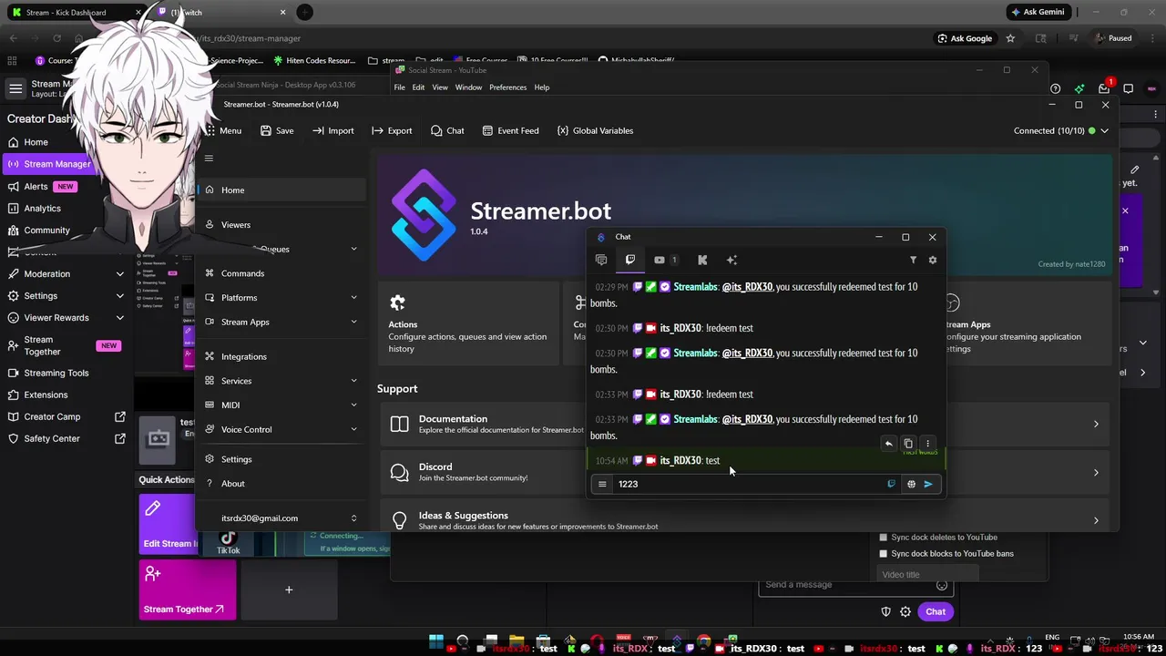Open Settings in Streamer.bot sidebar
Image resolution: width=1166 pixels, height=656 pixels.
coord(281,459)
